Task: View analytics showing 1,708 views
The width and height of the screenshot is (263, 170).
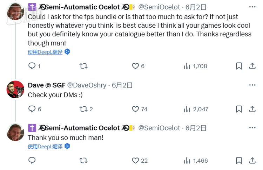Action: [x=196, y=66]
